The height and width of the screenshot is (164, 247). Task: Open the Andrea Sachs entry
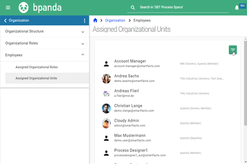[x=168, y=79]
